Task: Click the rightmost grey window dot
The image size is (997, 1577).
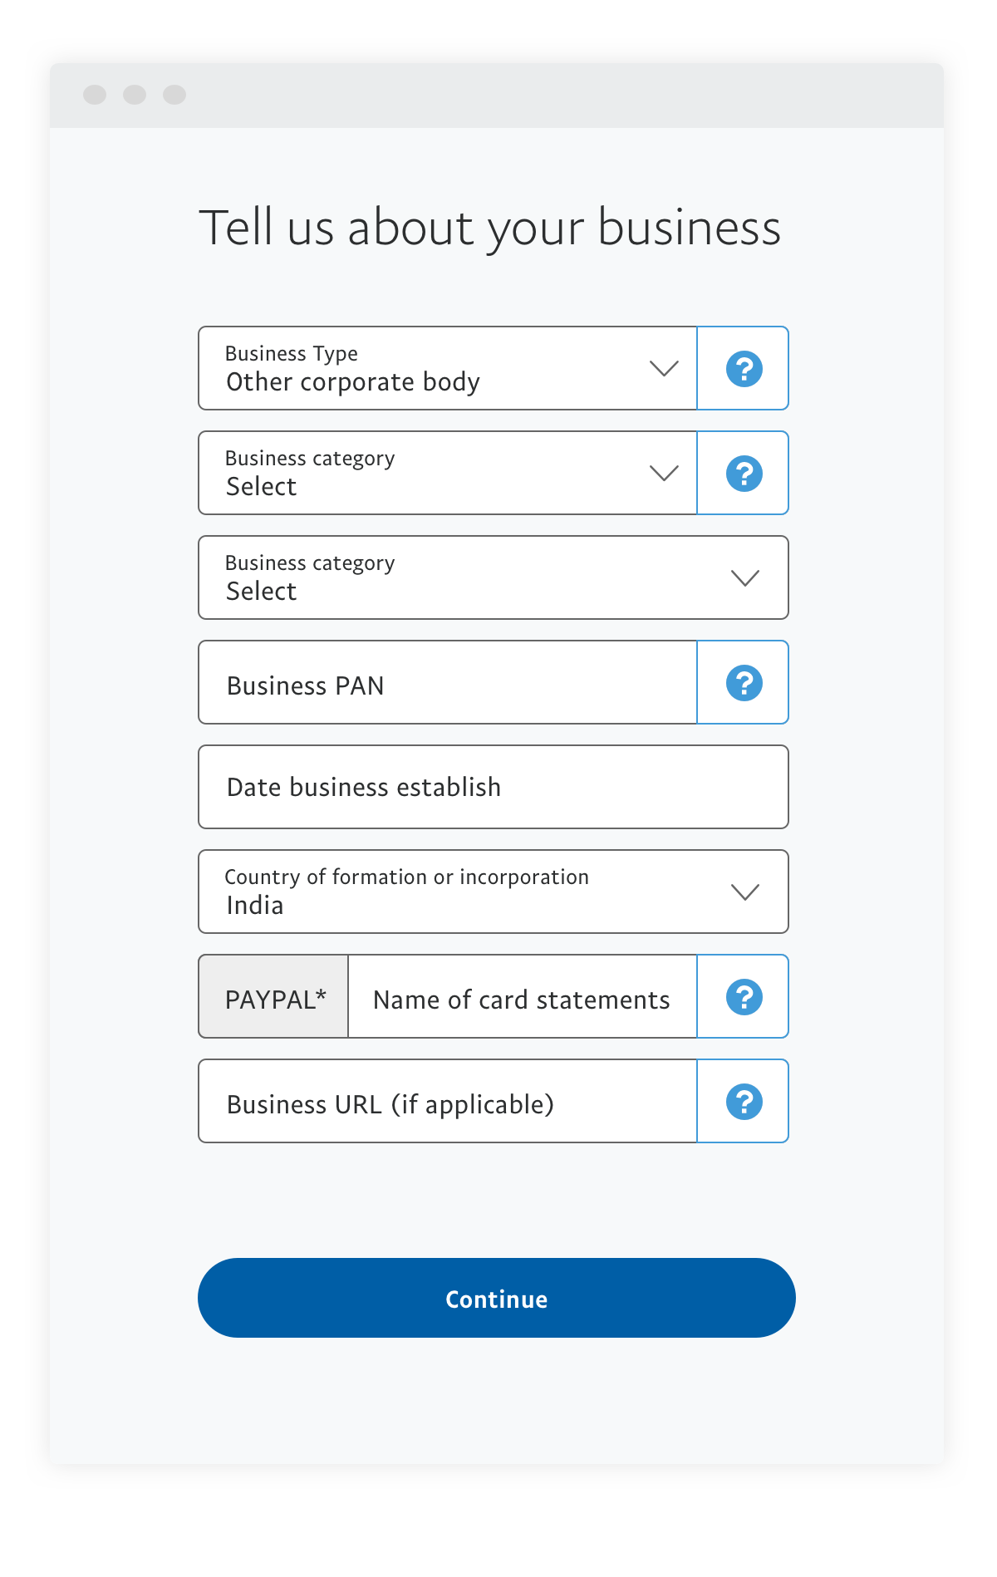Action: pos(174,95)
